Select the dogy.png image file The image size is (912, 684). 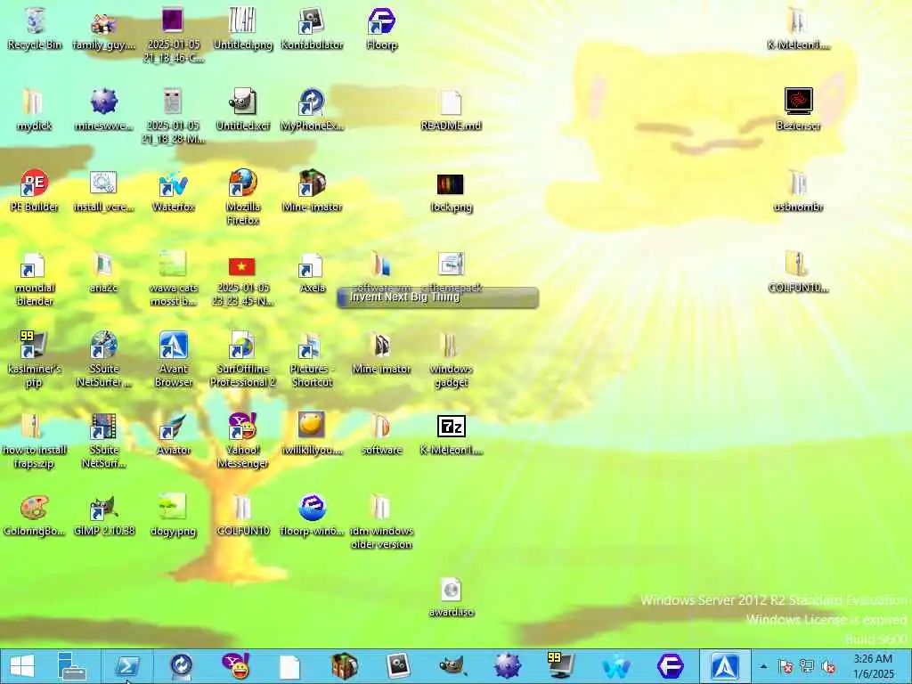tap(173, 515)
